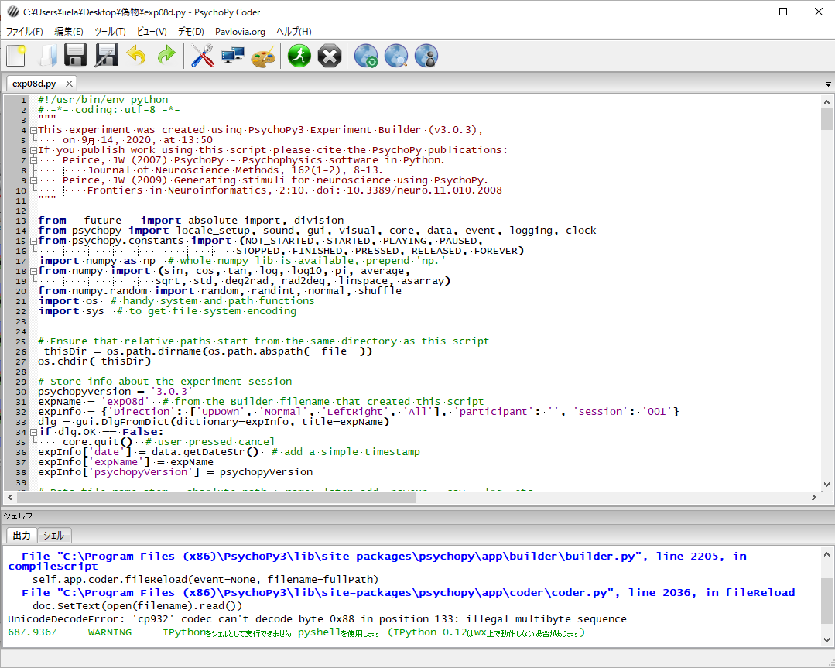Viewport: 835px width, 668px height.
Task: Create a new file with the toolbar icon
Action: [16, 56]
